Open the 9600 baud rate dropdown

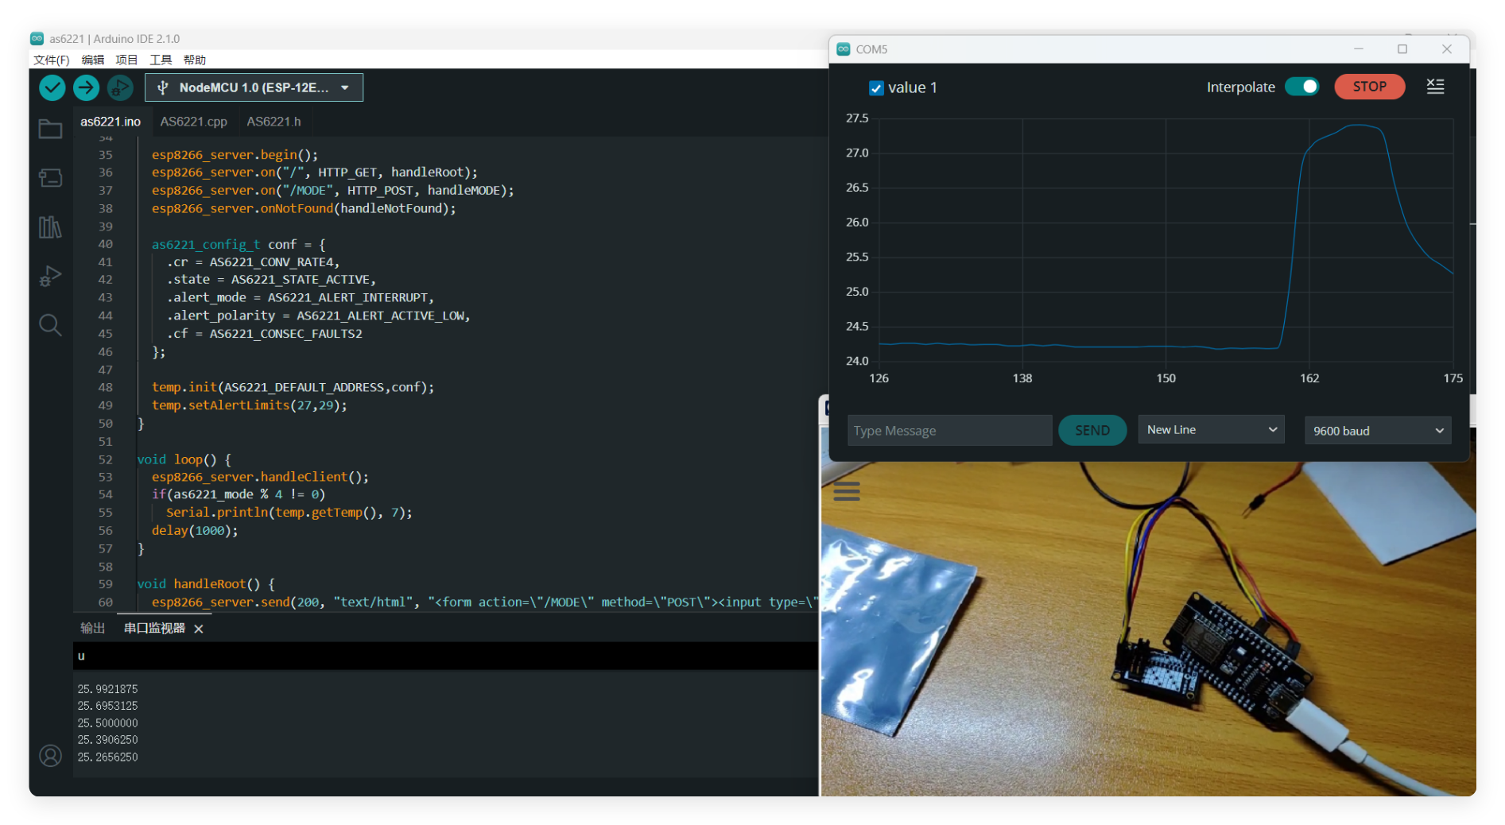(x=1377, y=431)
